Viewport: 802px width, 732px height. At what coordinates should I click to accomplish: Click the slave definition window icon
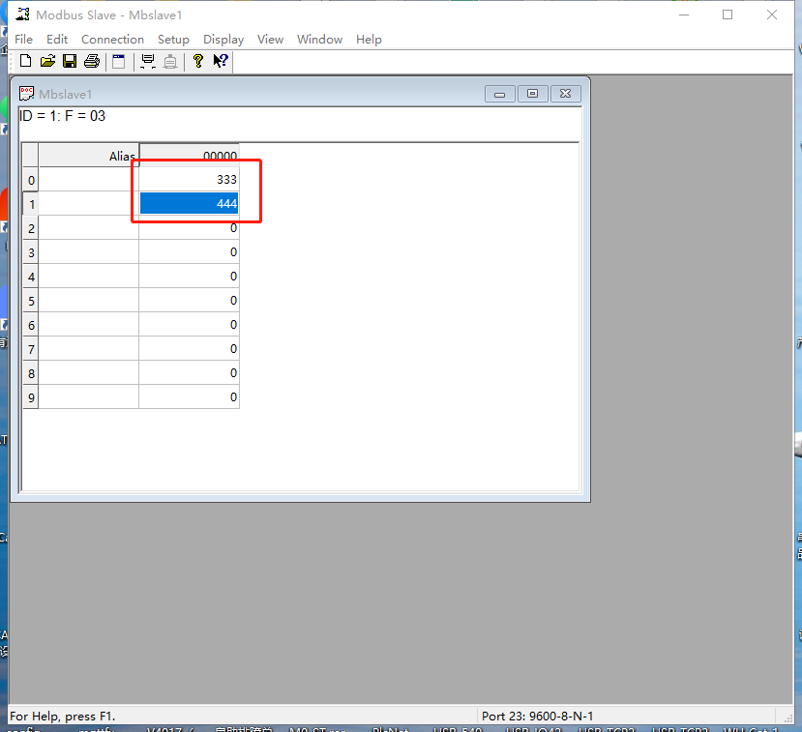(x=119, y=61)
